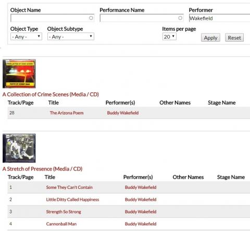Open the A Stretch of Presence cover thumbnail

click(x=19, y=148)
